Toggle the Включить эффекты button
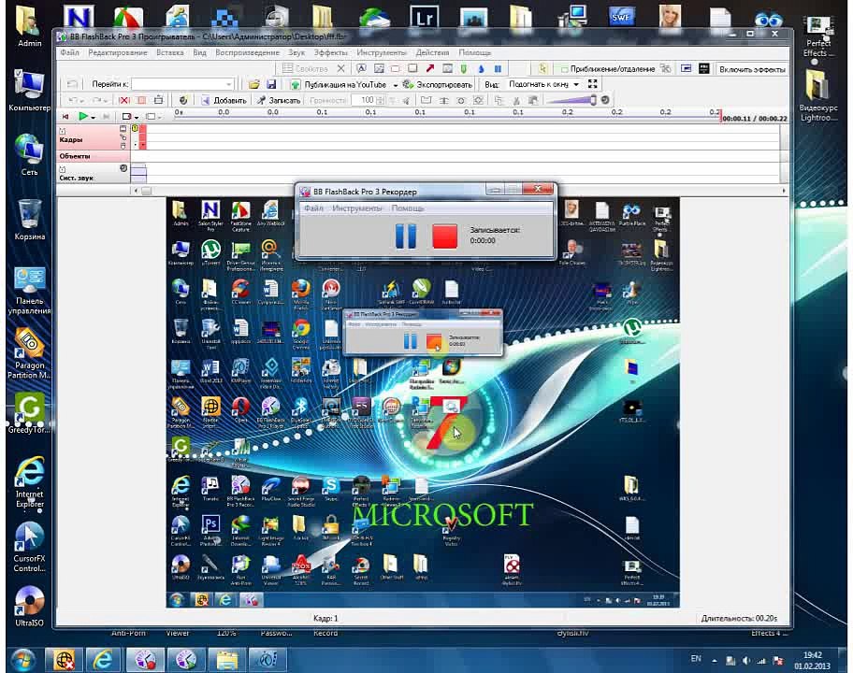Image resolution: width=853 pixels, height=673 pixels. pyautogui.click(x=752, y=69)
